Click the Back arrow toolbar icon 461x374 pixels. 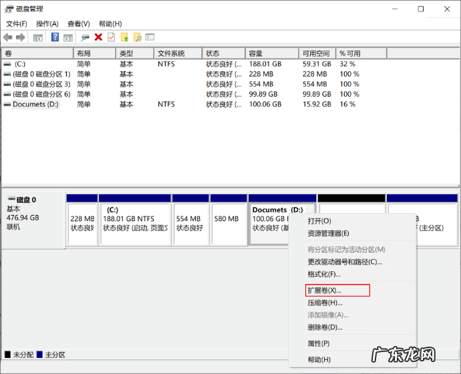click(8, 37)
